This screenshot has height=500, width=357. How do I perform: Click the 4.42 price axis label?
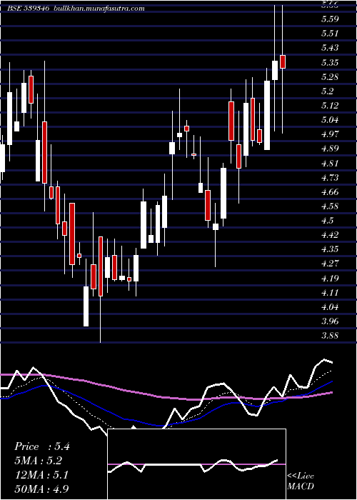[x=330, y=235]
